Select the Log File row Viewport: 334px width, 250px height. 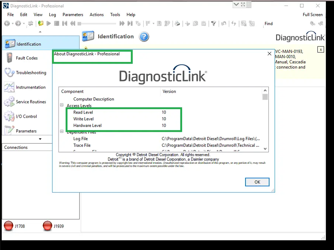[161, 139]
